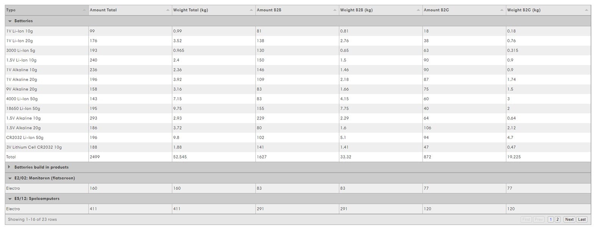Sort using the Amount B2B arrow icon
The image size is (596, 228).
pos(335,10)
